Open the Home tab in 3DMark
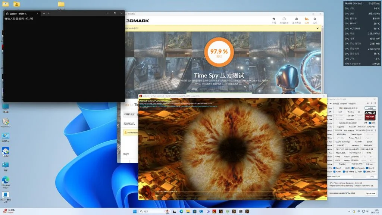The width and height of the screenshot is (382, 215). 274,21
